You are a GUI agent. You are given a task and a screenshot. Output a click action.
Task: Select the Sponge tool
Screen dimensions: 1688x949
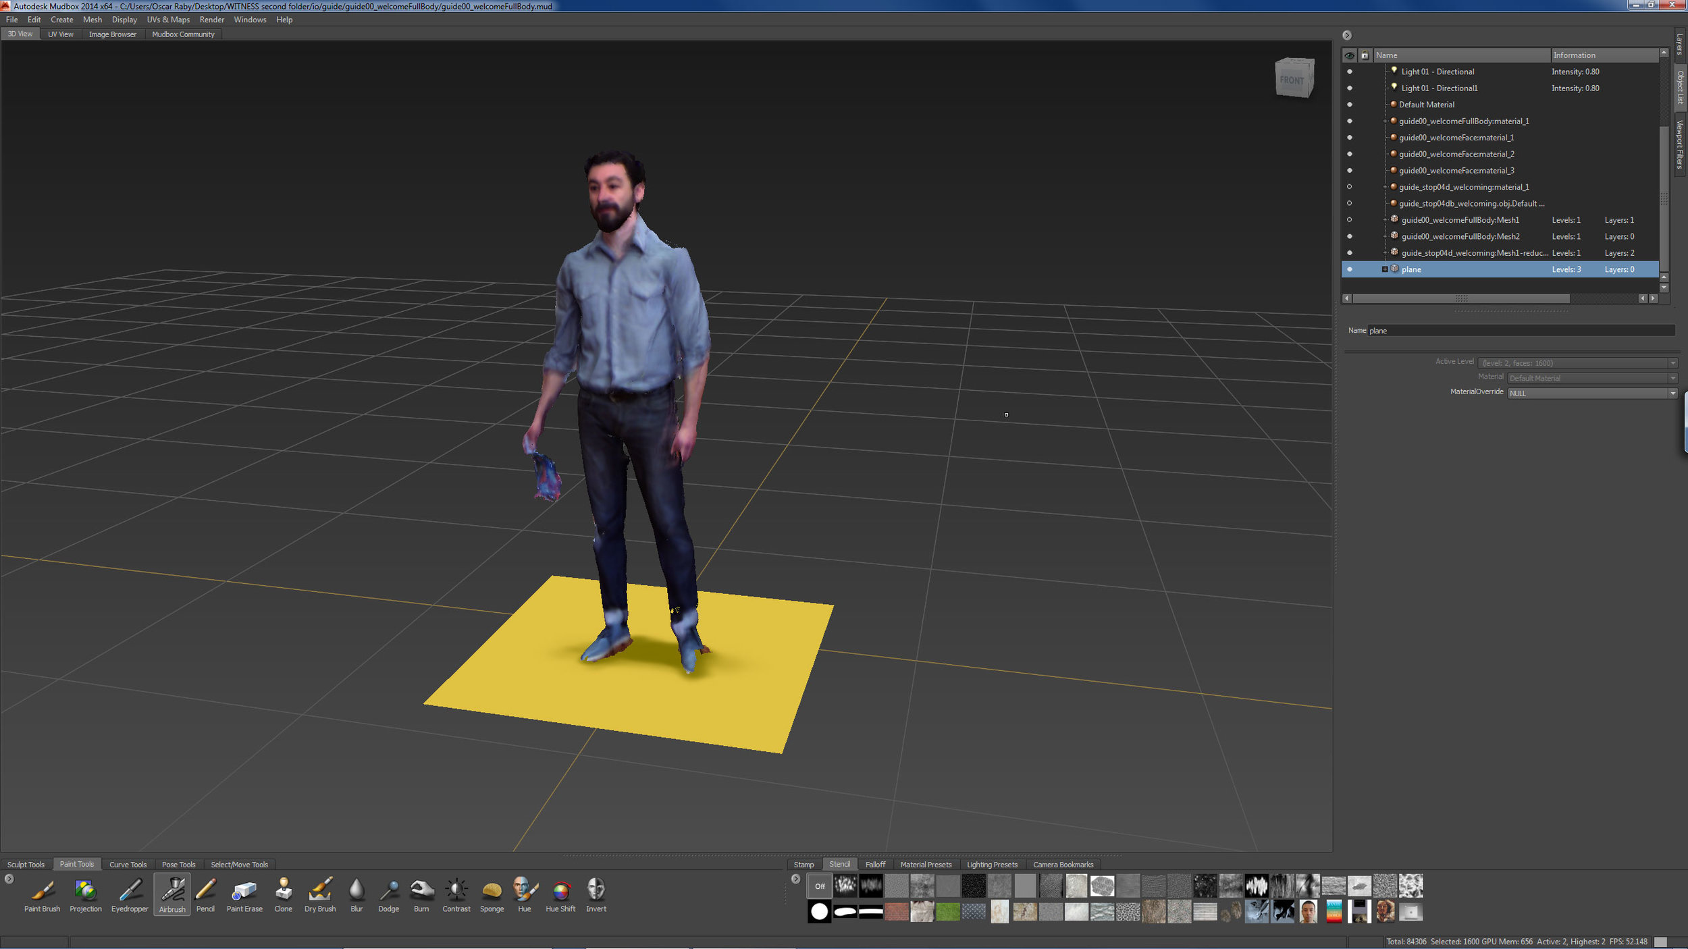coord(492,895)
